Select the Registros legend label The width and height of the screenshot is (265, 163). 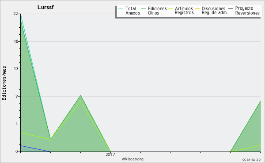[184, 13]
